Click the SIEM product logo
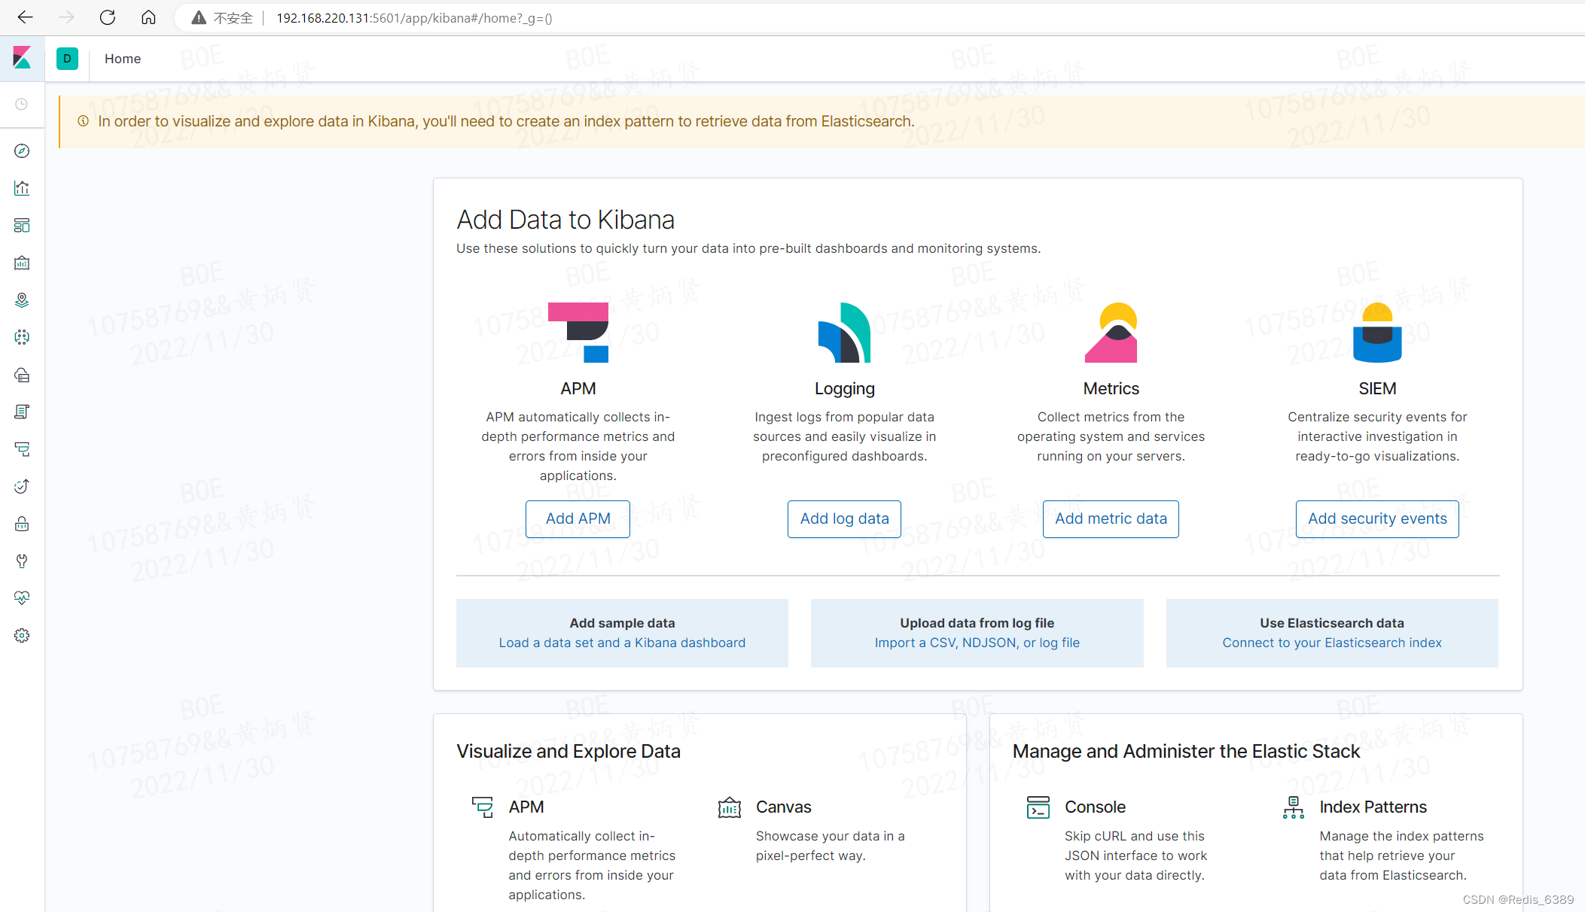This screenshot has height=912, width=1585. point(1377,333)
